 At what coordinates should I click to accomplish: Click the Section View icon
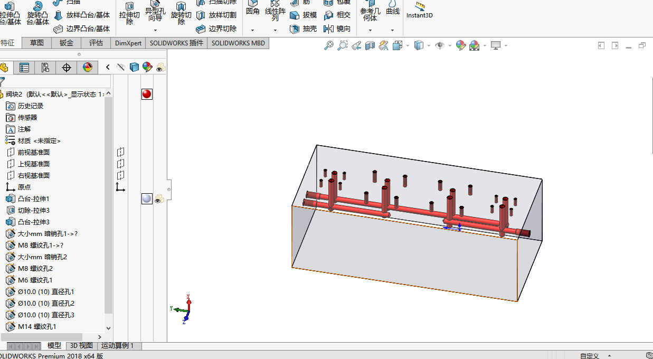(x=370, y=46)
